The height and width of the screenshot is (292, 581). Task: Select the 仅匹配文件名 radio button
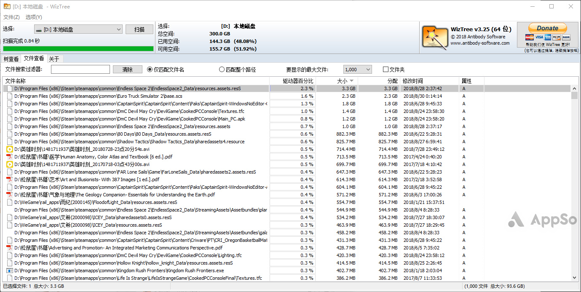tap(150, 70)
